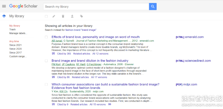Check the box for sustainable fashion brand image article

coord(46,85)
